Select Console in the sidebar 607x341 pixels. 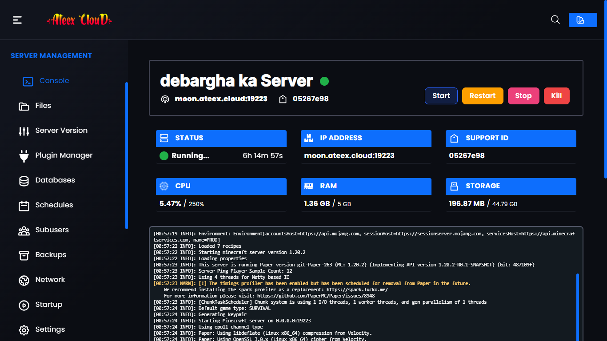click(54, 81)
